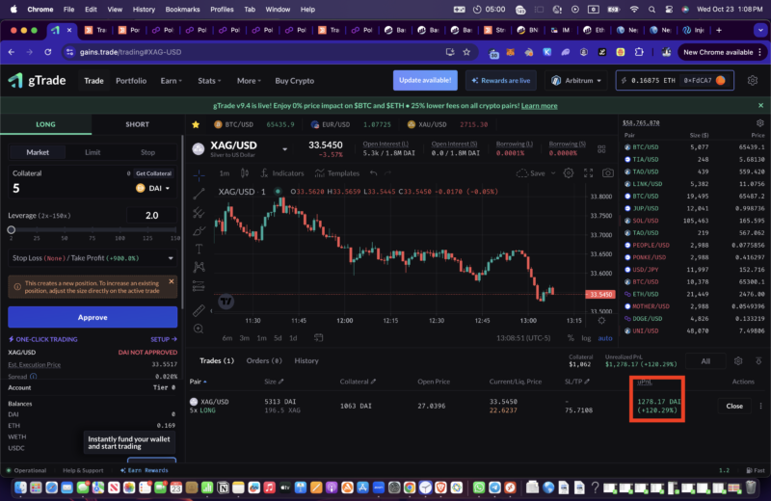Select the Limit order type
The width and height of the screenshot is (771, 501).
[93, 152]
